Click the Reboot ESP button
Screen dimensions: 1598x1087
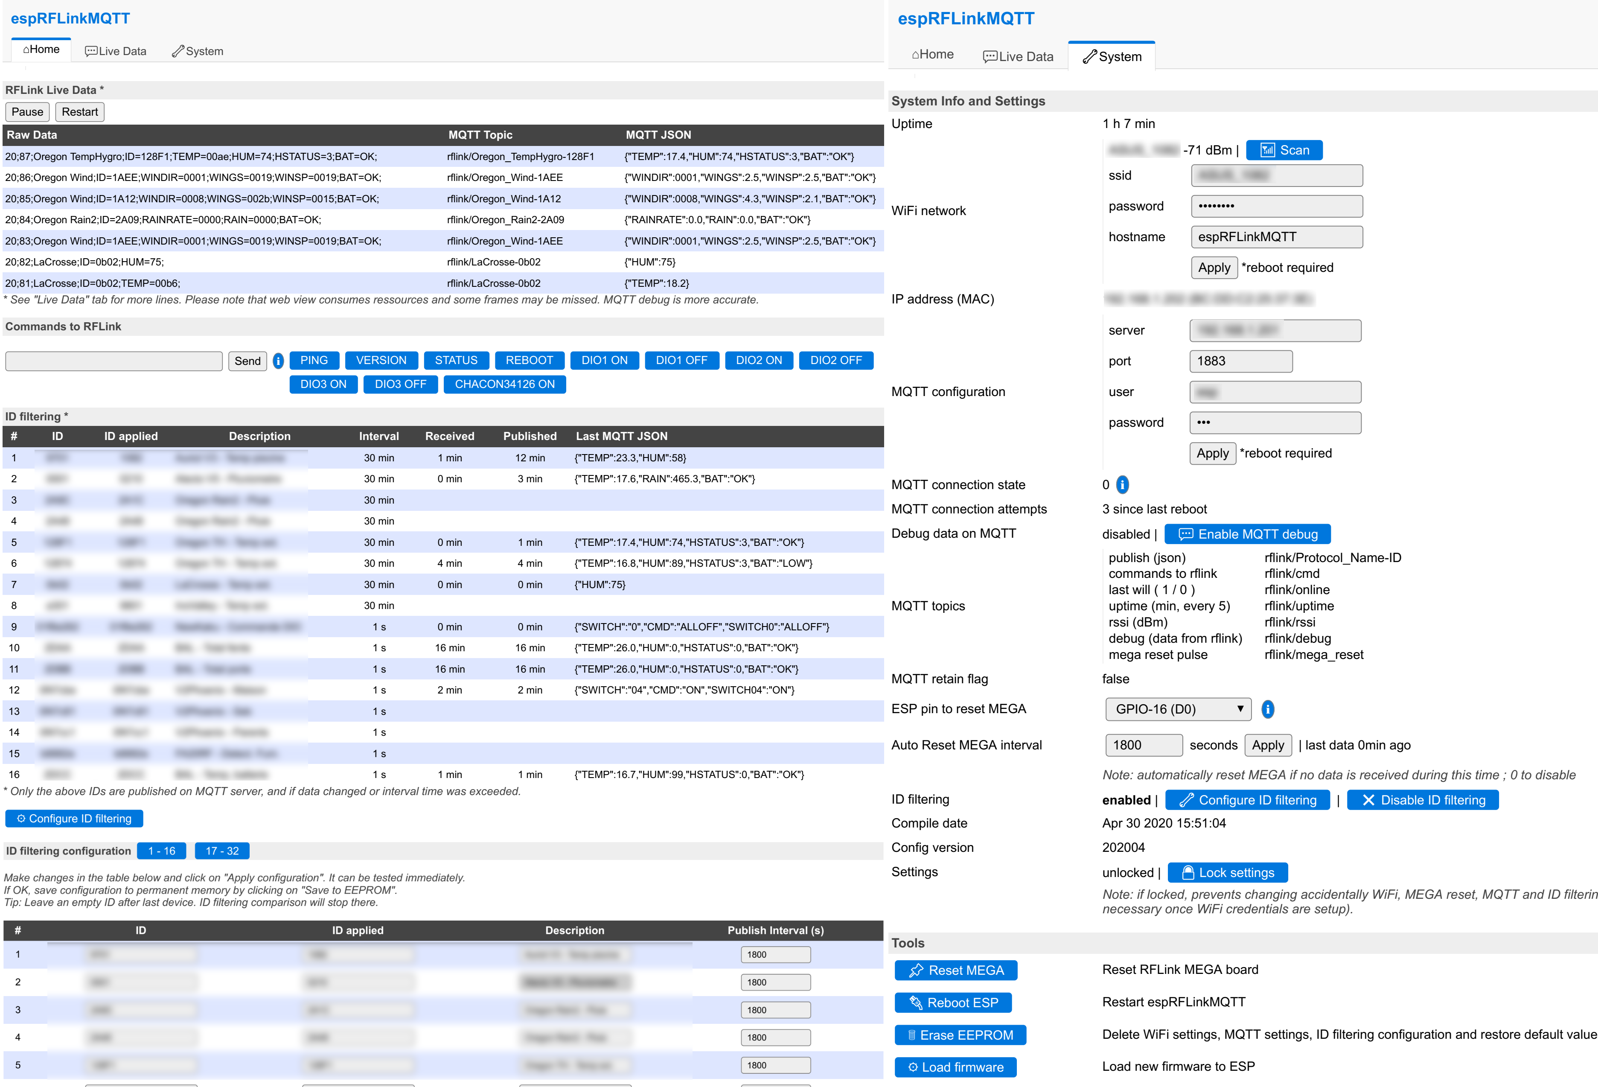[953, 1002]
